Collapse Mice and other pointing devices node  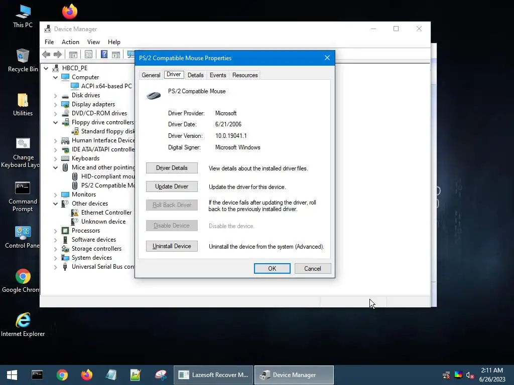coord(55,167)
